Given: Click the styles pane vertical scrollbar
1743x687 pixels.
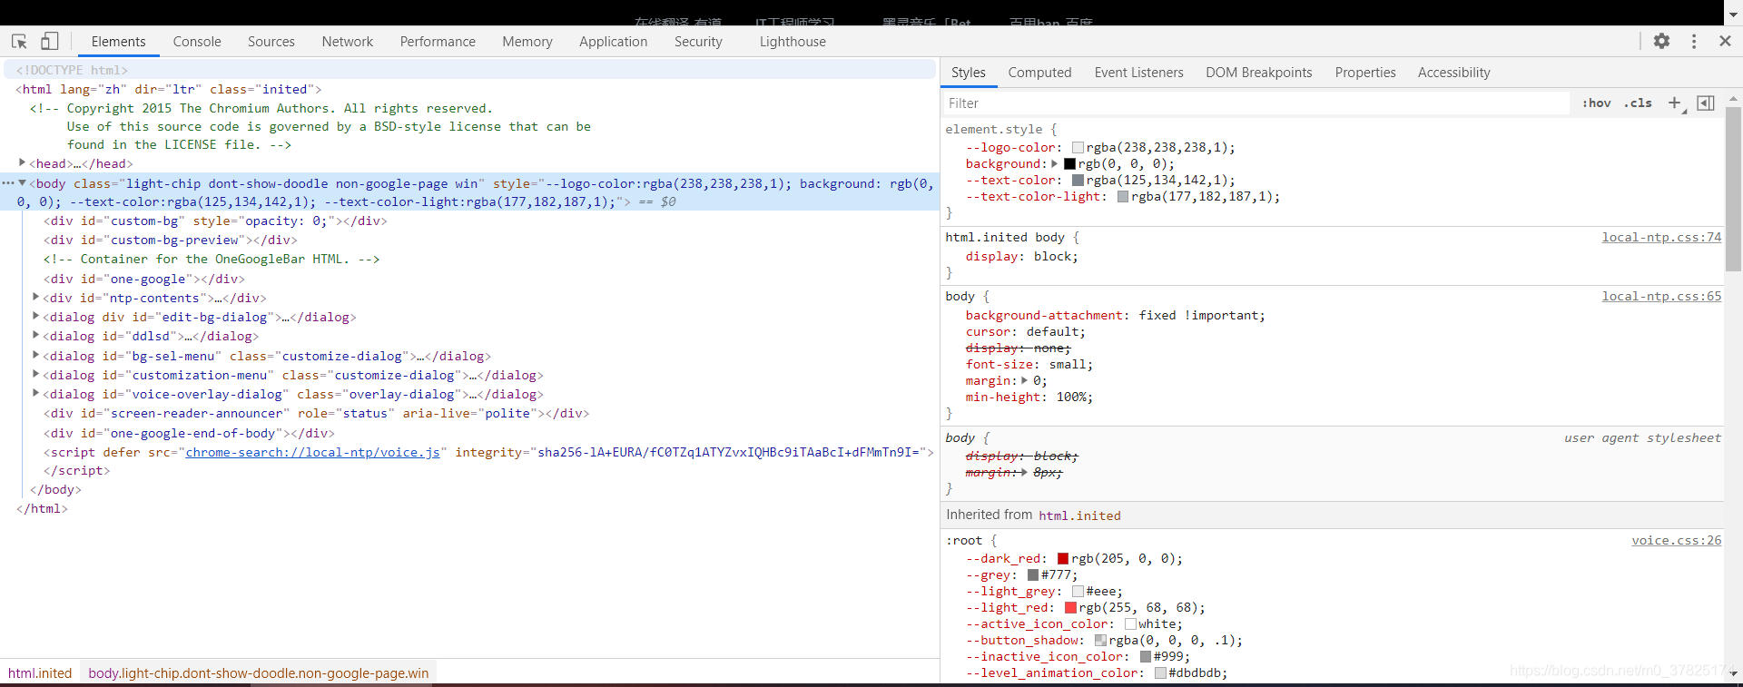Looking at the screenshot, I should [x=1733, y=189].
